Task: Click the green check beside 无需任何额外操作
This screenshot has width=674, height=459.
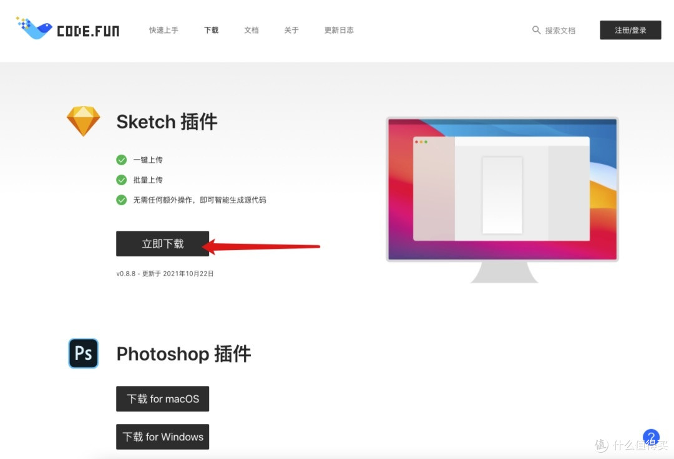Action: [x=122, y=200]
